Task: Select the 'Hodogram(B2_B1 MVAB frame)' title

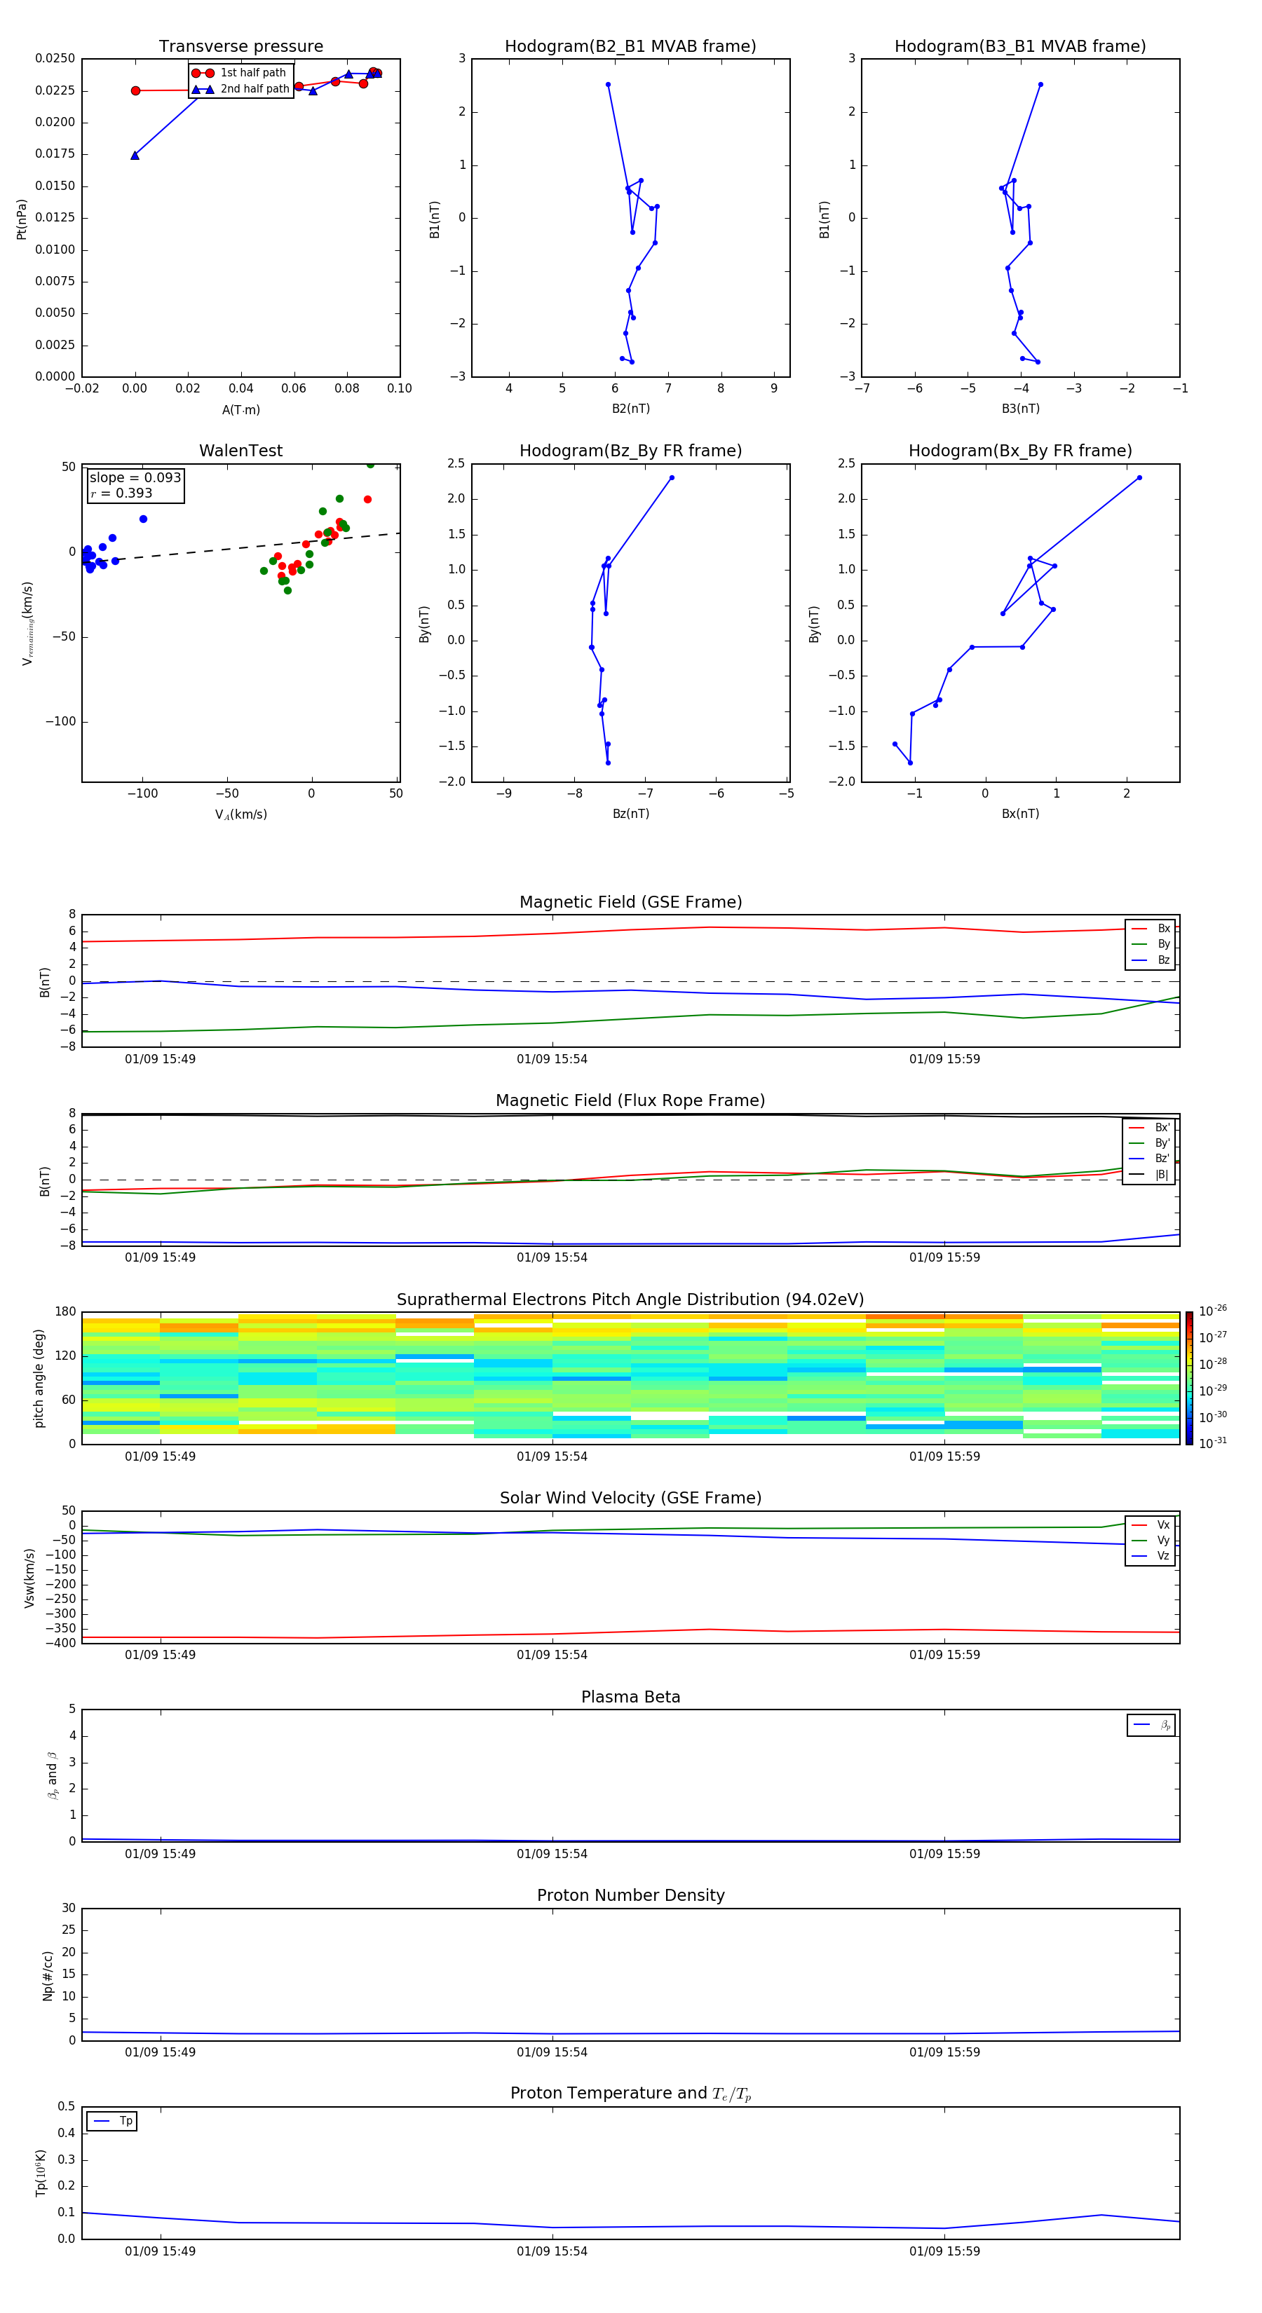Action: (630, 47)
